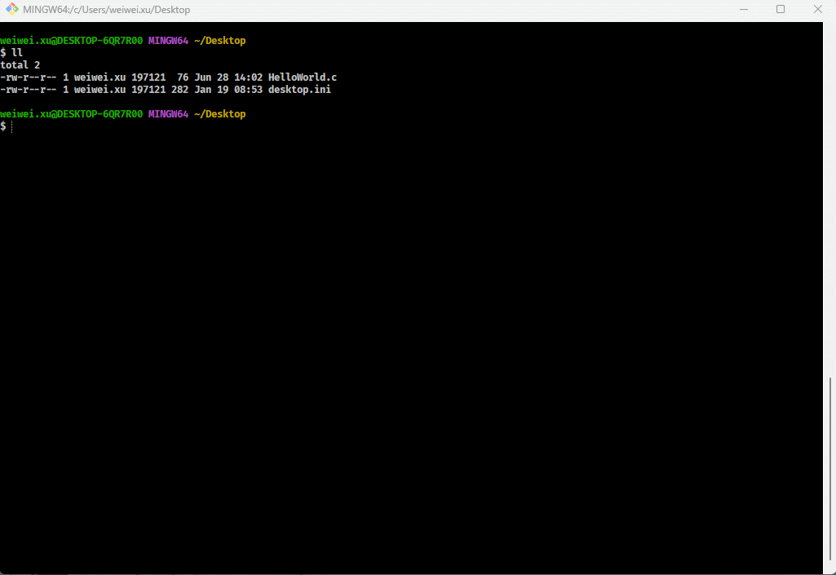Minimize the MINGW64 terminal window

point(744,9)
